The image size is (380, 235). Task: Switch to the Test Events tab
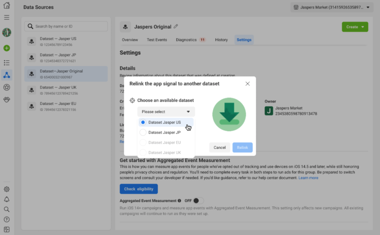coord(157,40)
